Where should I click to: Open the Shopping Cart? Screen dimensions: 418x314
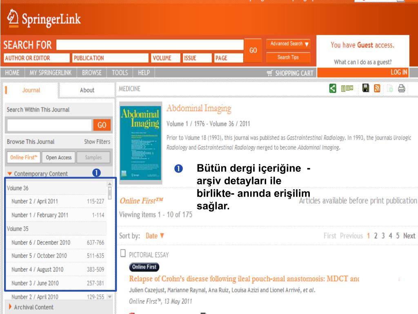(290, 73)
